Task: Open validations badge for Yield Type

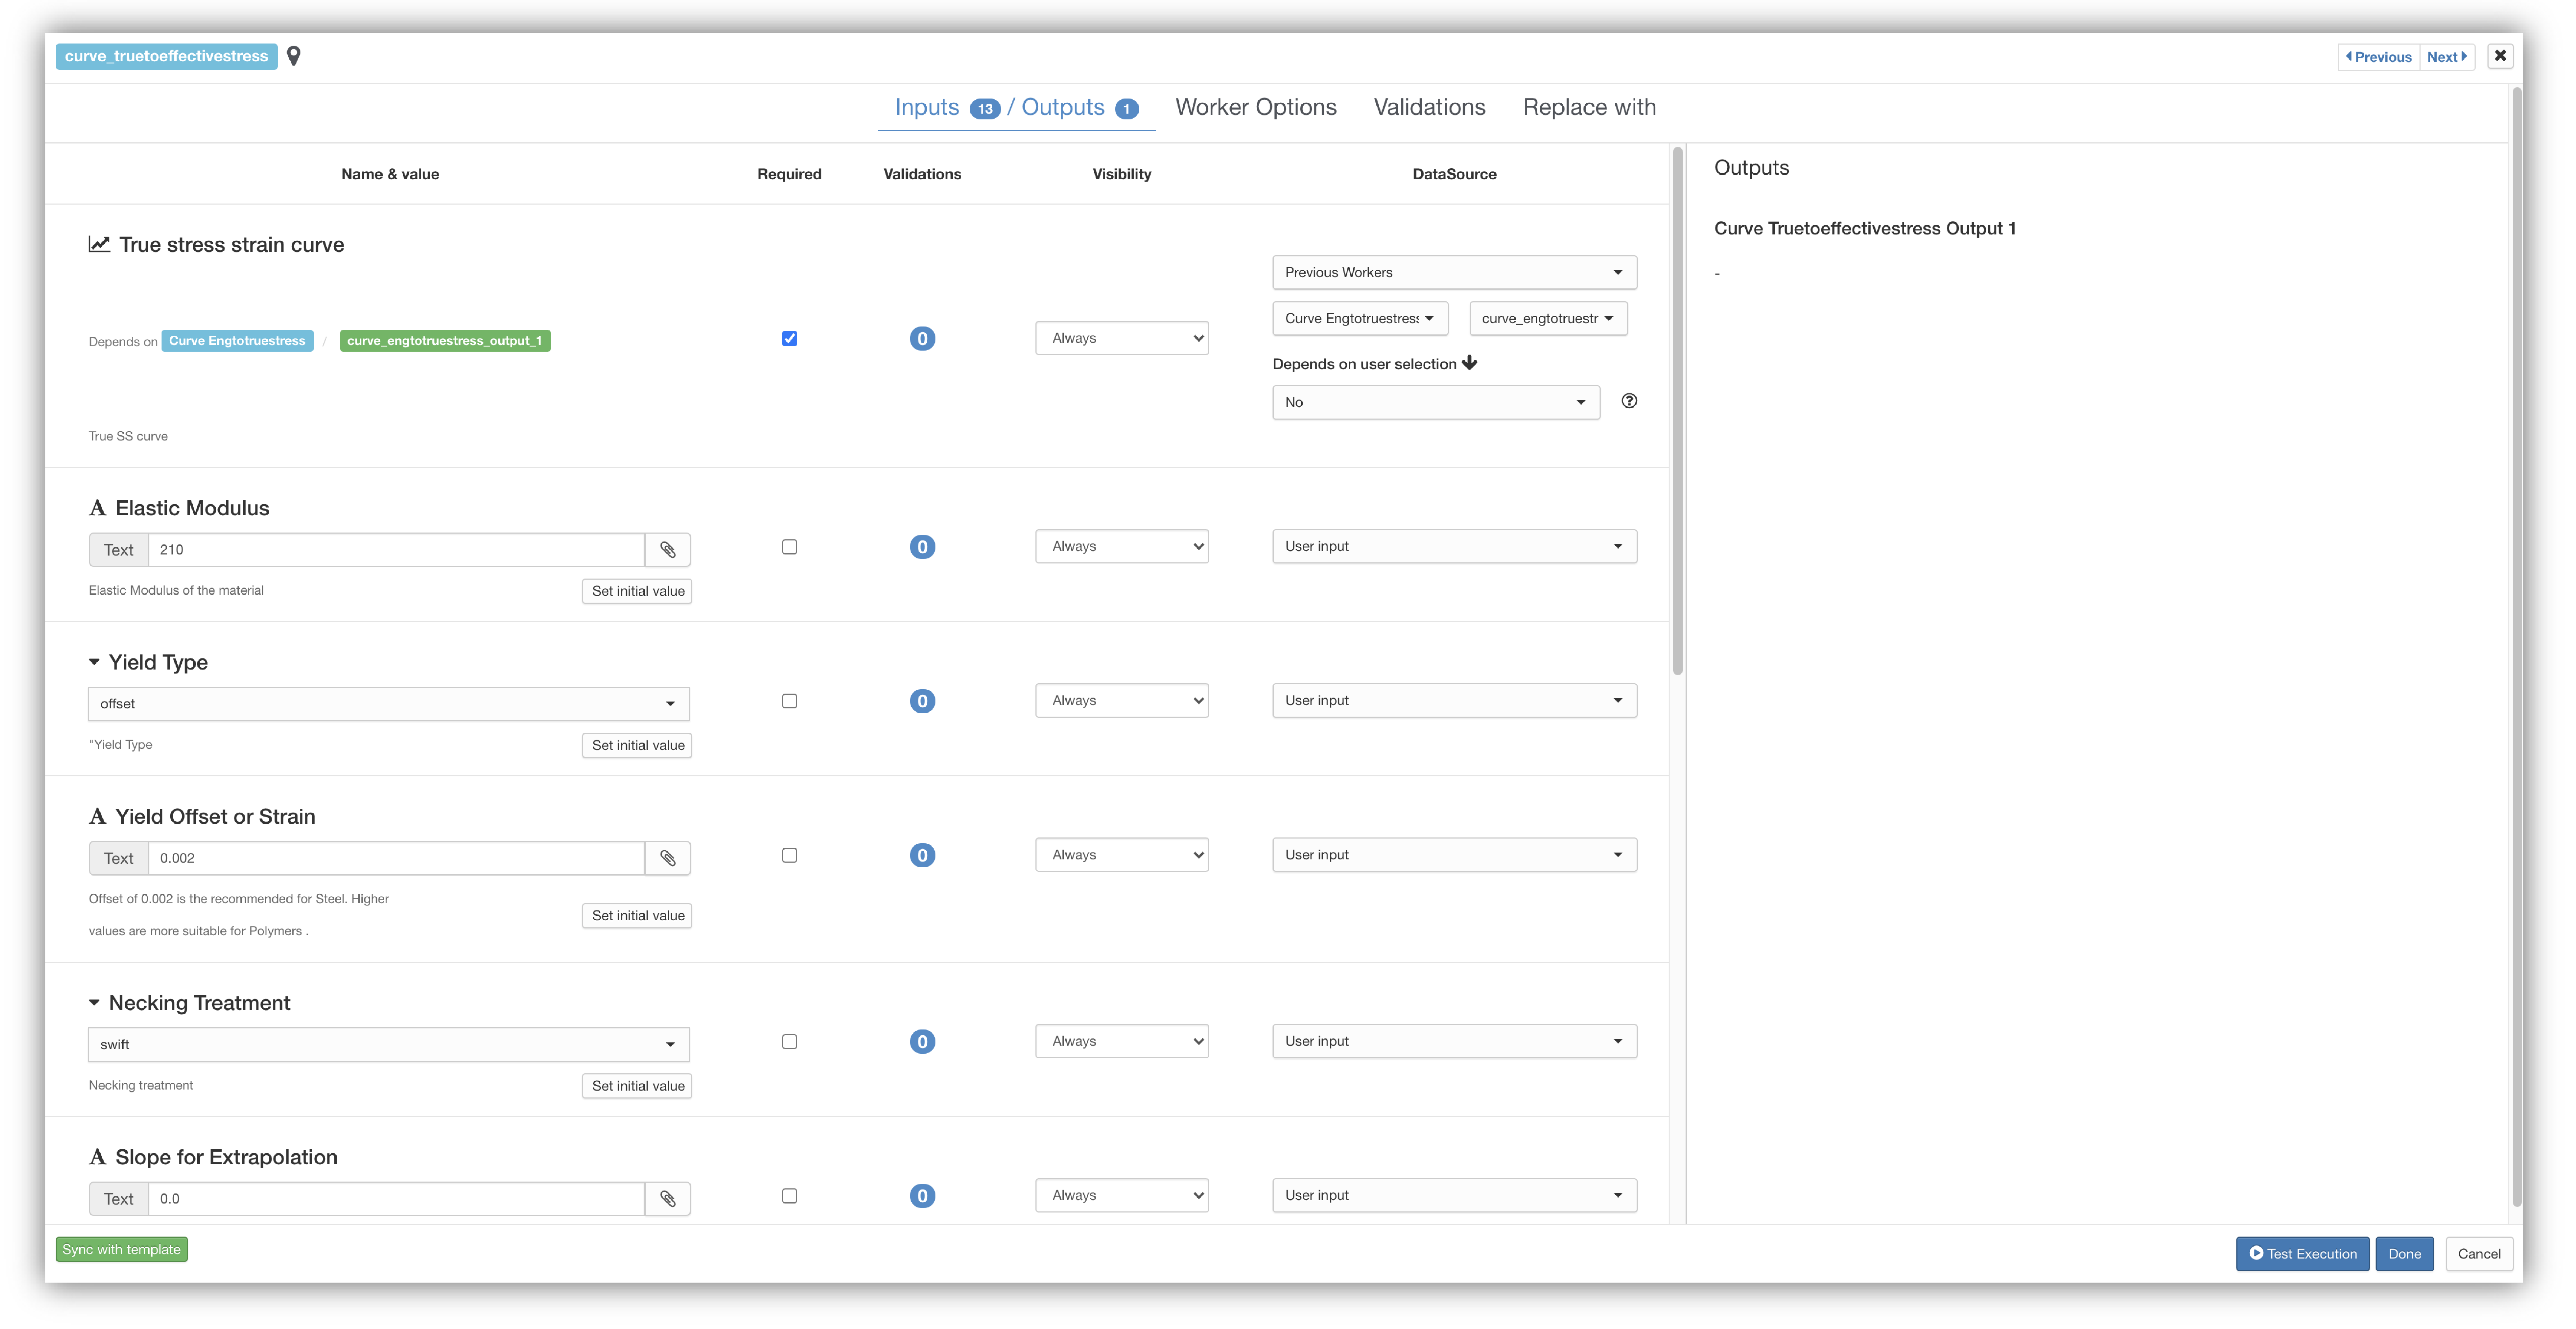Action: tap(922, 702)
